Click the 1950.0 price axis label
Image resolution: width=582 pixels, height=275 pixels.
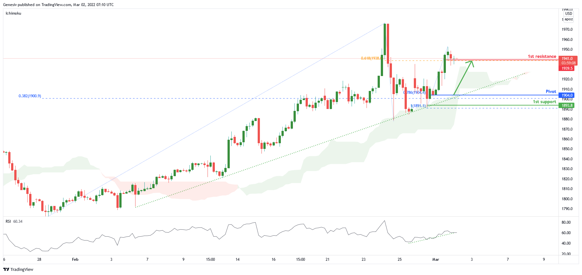pos(567,49)
